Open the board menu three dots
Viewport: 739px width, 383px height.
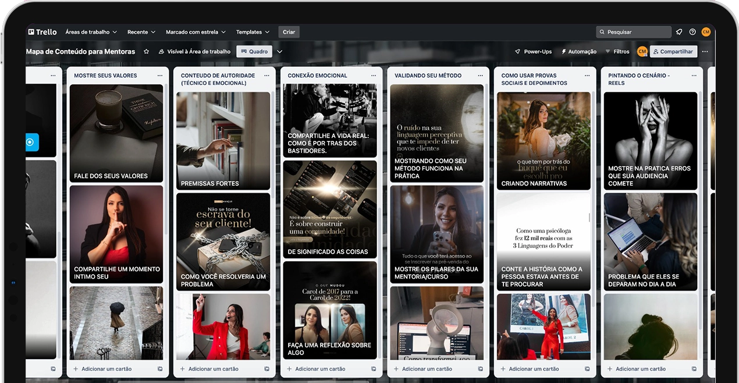[x=705, y=51]
